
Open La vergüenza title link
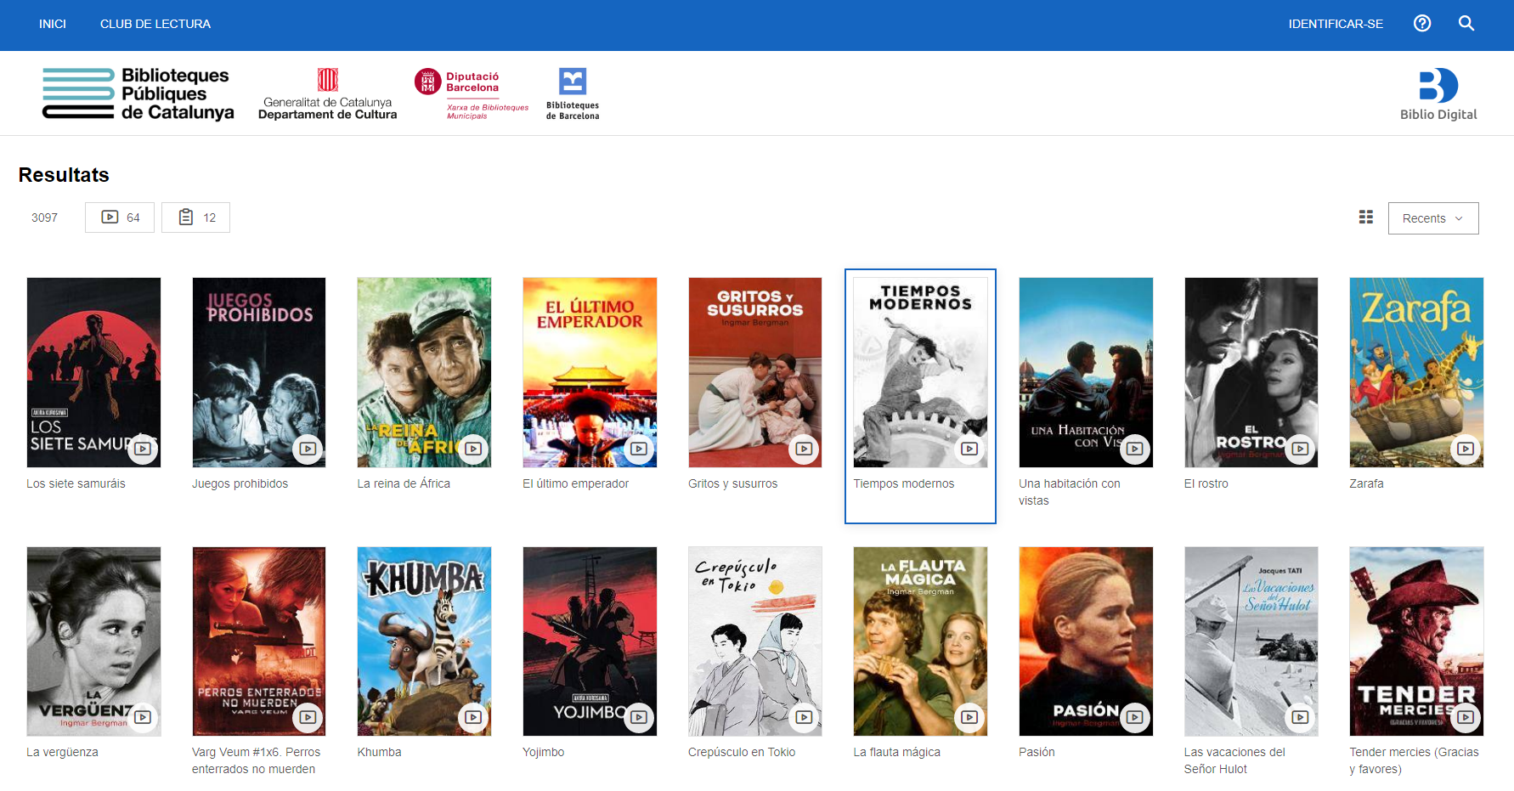[62, 752]
